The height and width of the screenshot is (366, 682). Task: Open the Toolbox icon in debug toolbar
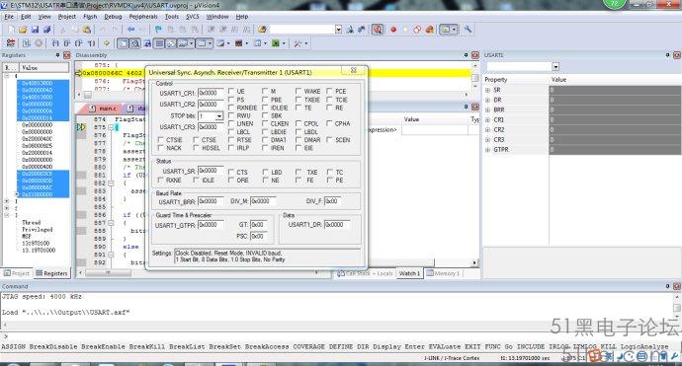point(298,43)
